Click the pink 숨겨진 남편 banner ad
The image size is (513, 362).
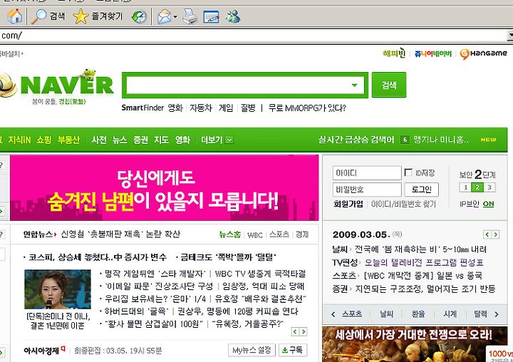165,188
